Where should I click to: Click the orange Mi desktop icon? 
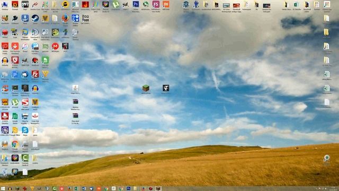pyautogui.click(x=166, y=4)
